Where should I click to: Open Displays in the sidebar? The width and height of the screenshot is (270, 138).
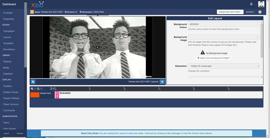pyautogui.click(x=7, y=86)
